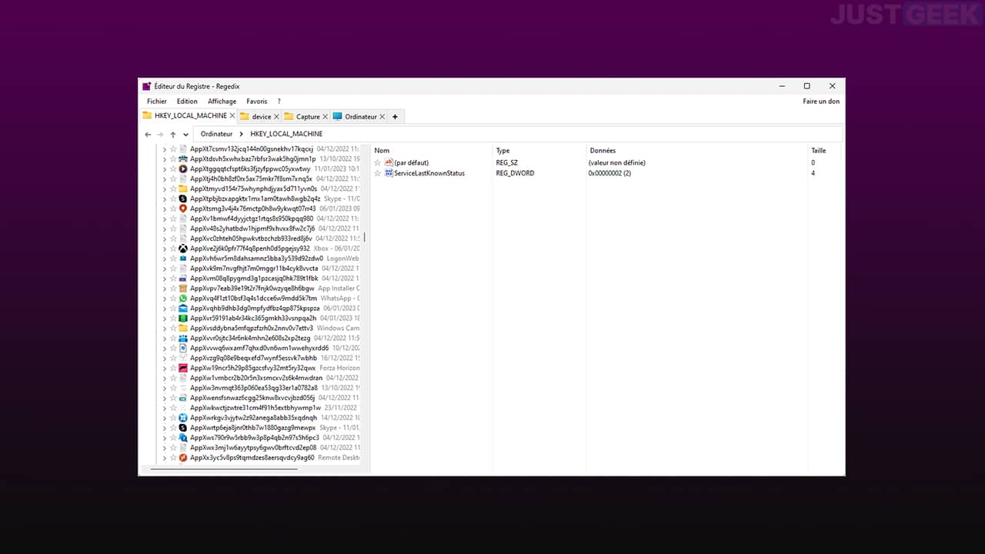Screen dimensions: 985x554
Task: Star AppXv1bmwf4dyyjctgz1rtqs8s950kpqq980 as favorite
Action: click(173, 219)
